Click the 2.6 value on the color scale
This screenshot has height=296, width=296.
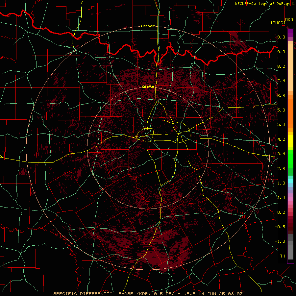coord(281,169)
